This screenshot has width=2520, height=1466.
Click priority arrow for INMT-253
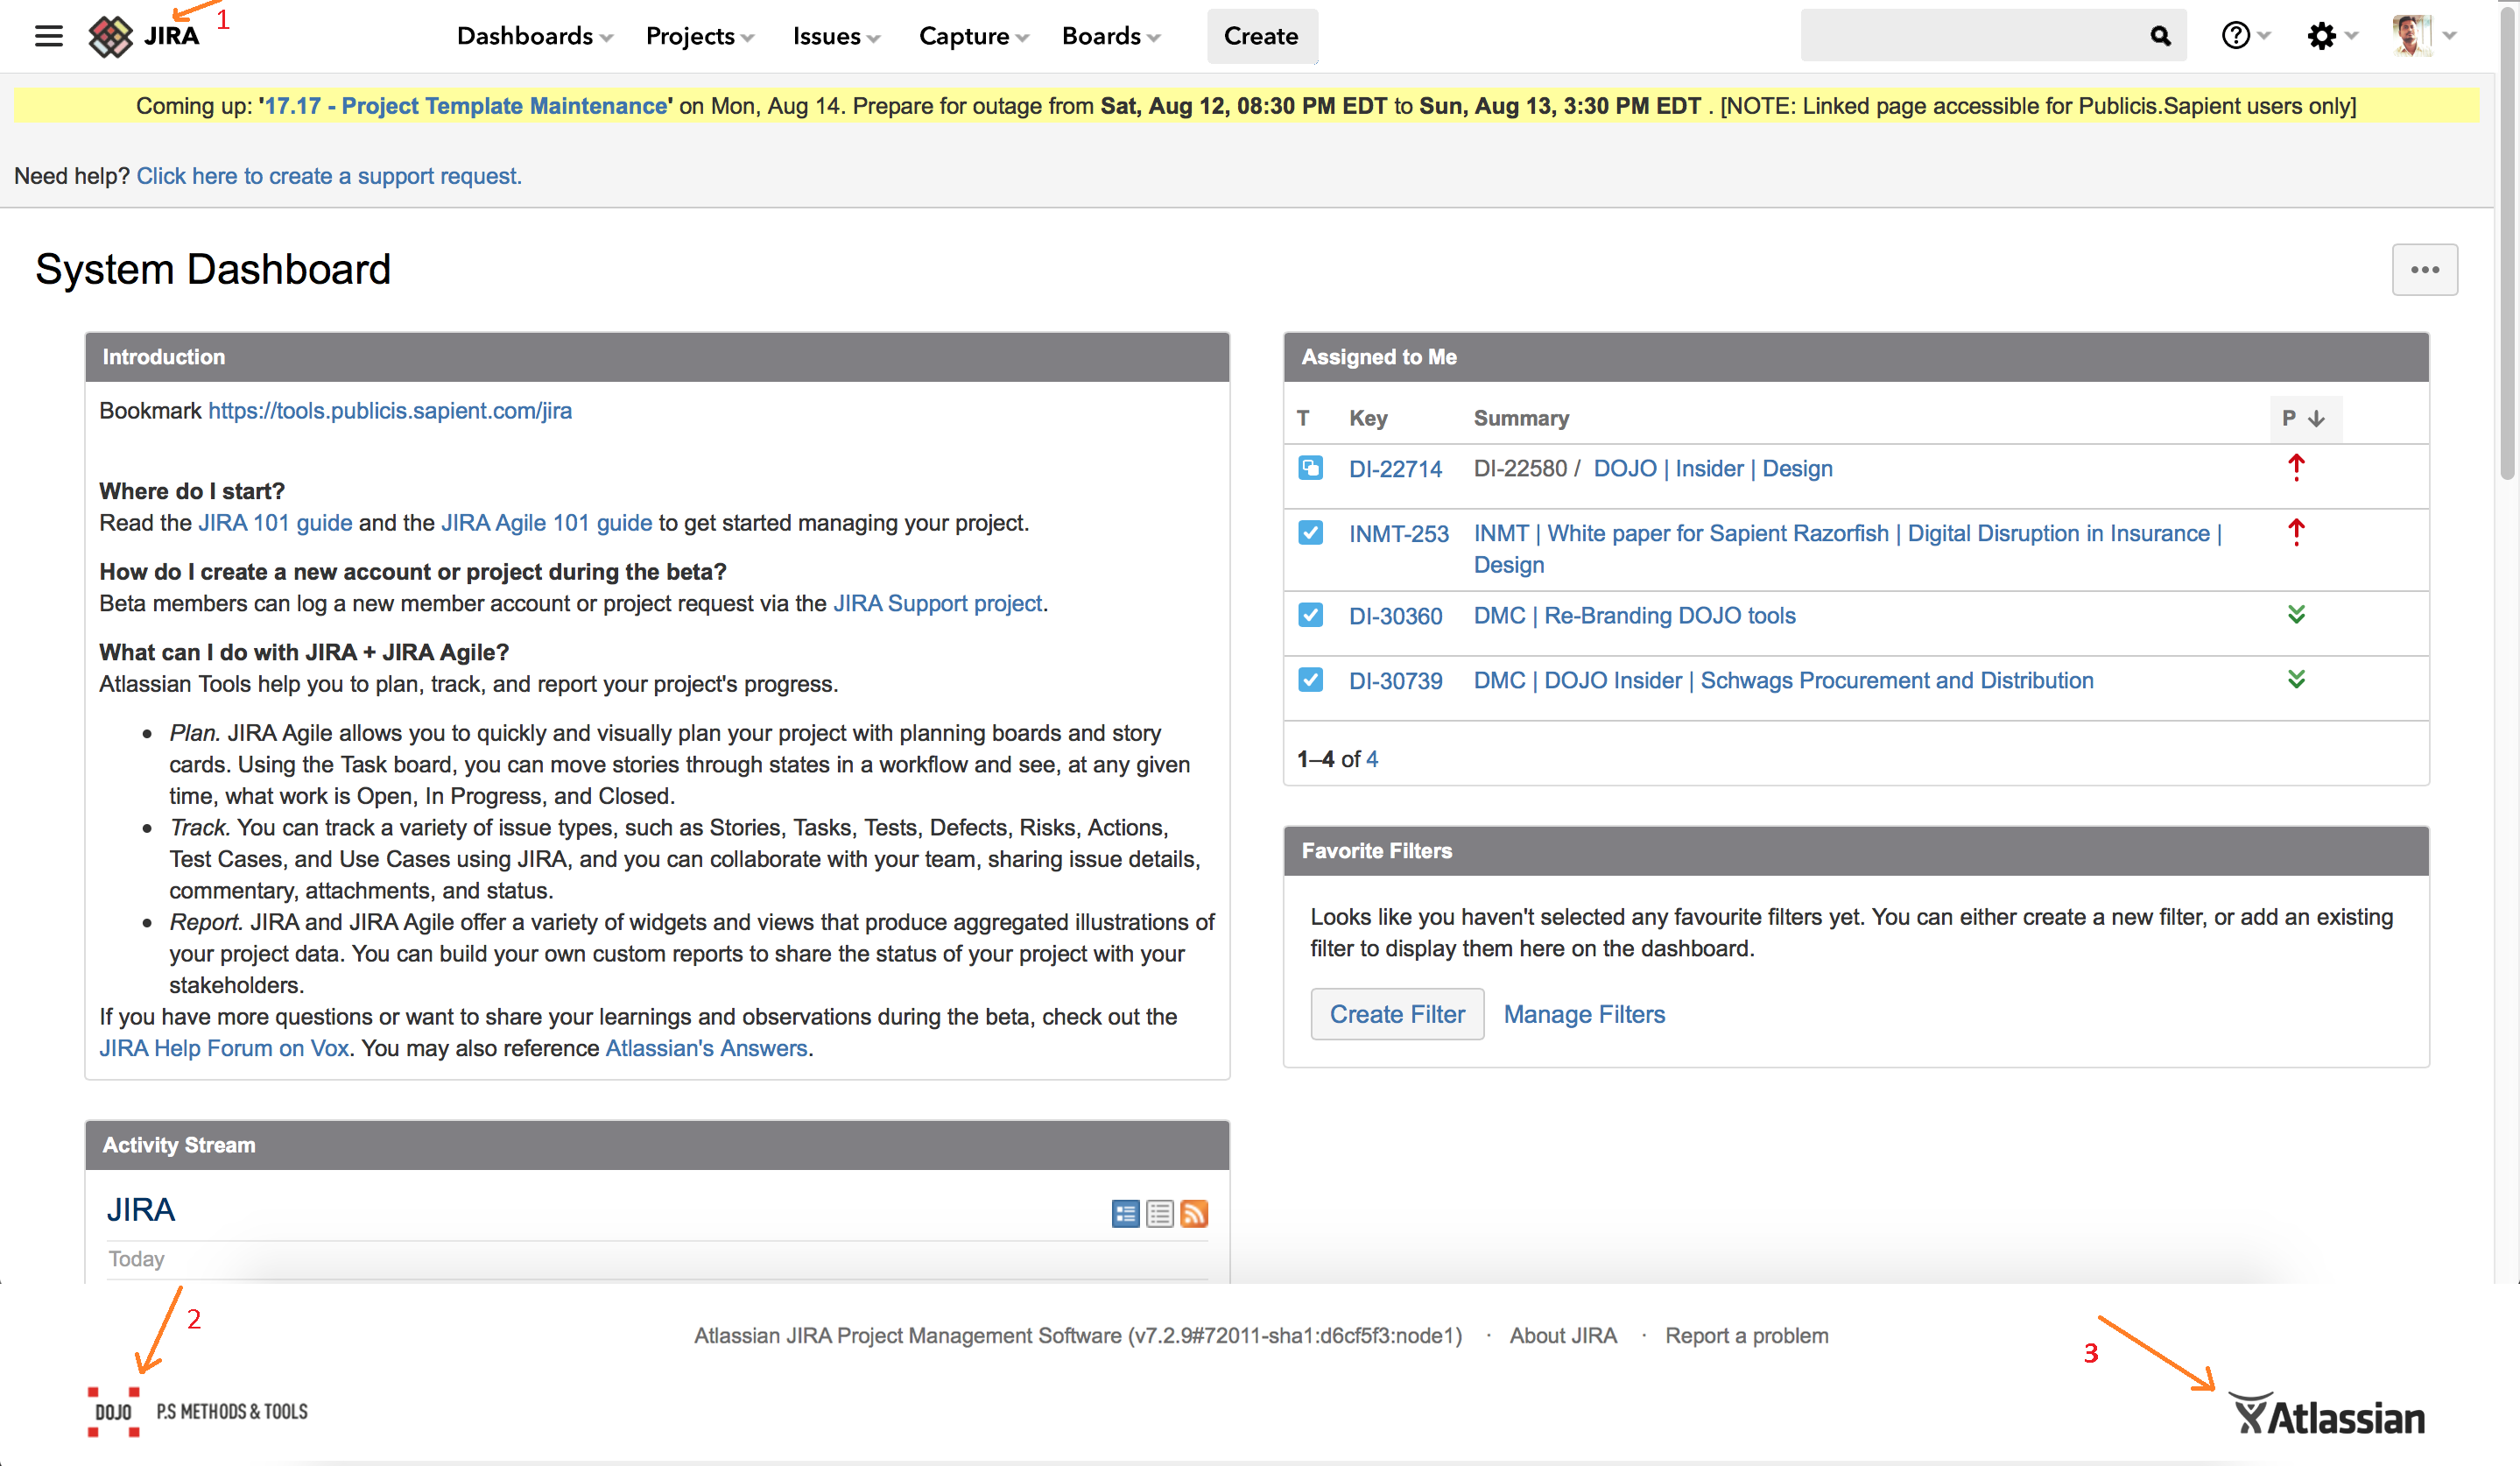coord(2296,532)
